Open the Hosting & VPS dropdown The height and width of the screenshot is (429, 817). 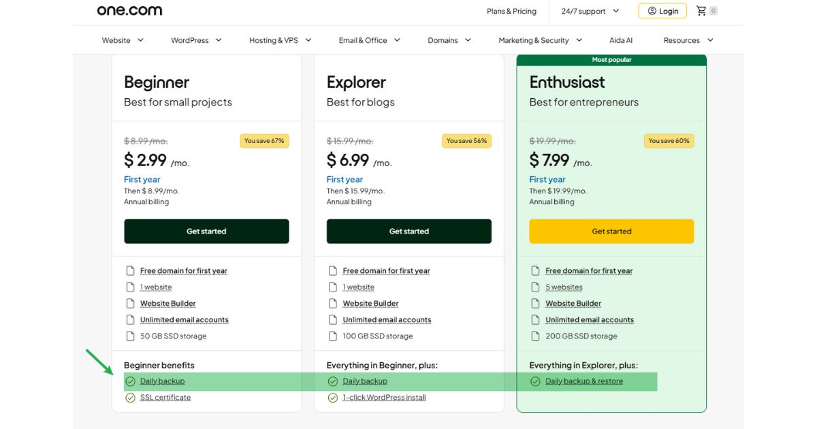280,40
